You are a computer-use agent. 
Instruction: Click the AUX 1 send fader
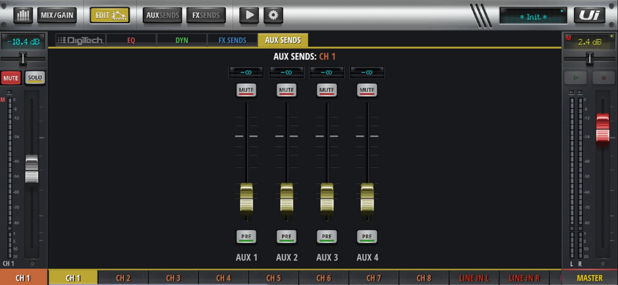(246, 198)
